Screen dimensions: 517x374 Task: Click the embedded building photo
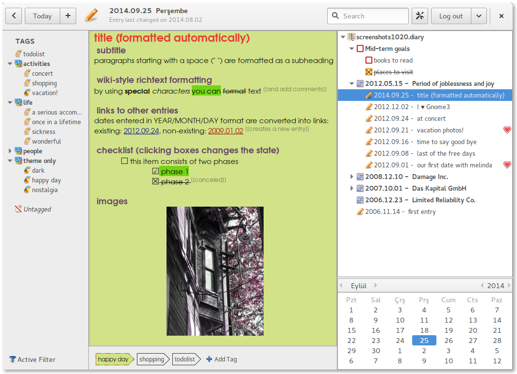[x=215, y=271]
